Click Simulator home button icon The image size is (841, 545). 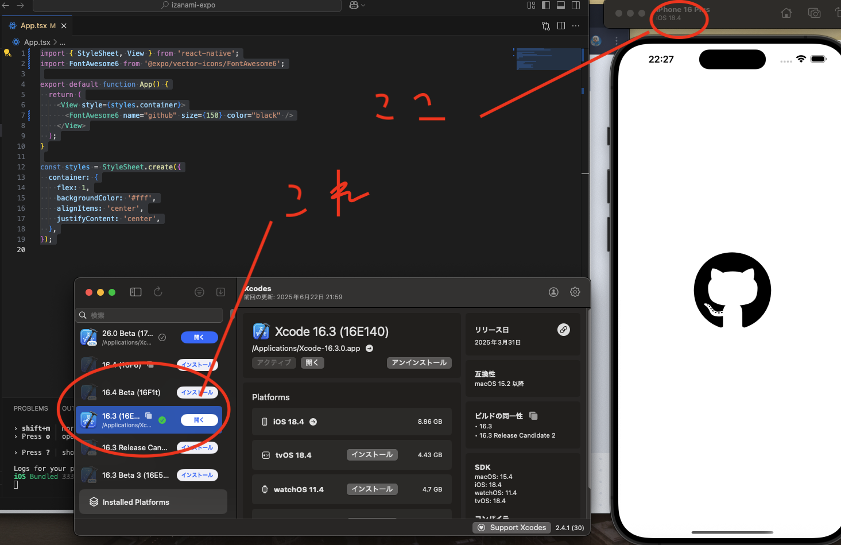click(x=786, y=13)
